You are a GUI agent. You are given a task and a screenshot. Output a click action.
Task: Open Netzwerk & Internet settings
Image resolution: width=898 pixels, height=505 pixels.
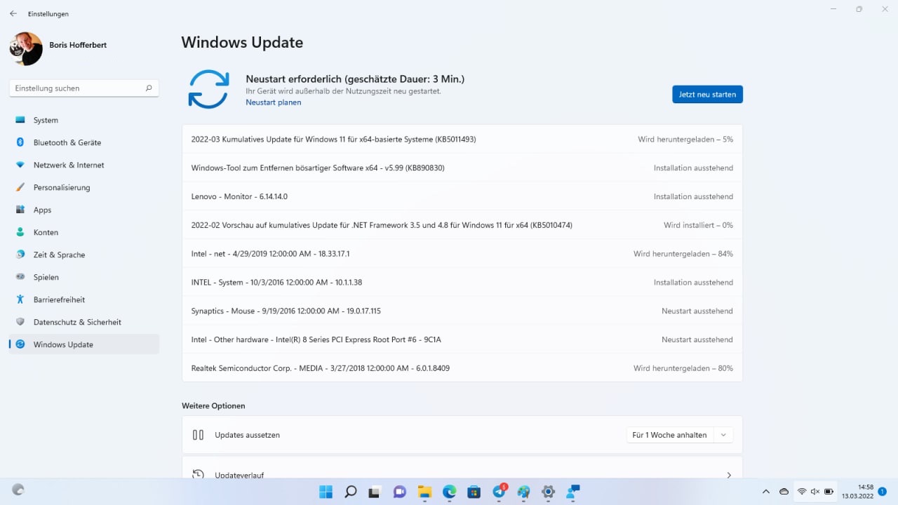point(69,165)
